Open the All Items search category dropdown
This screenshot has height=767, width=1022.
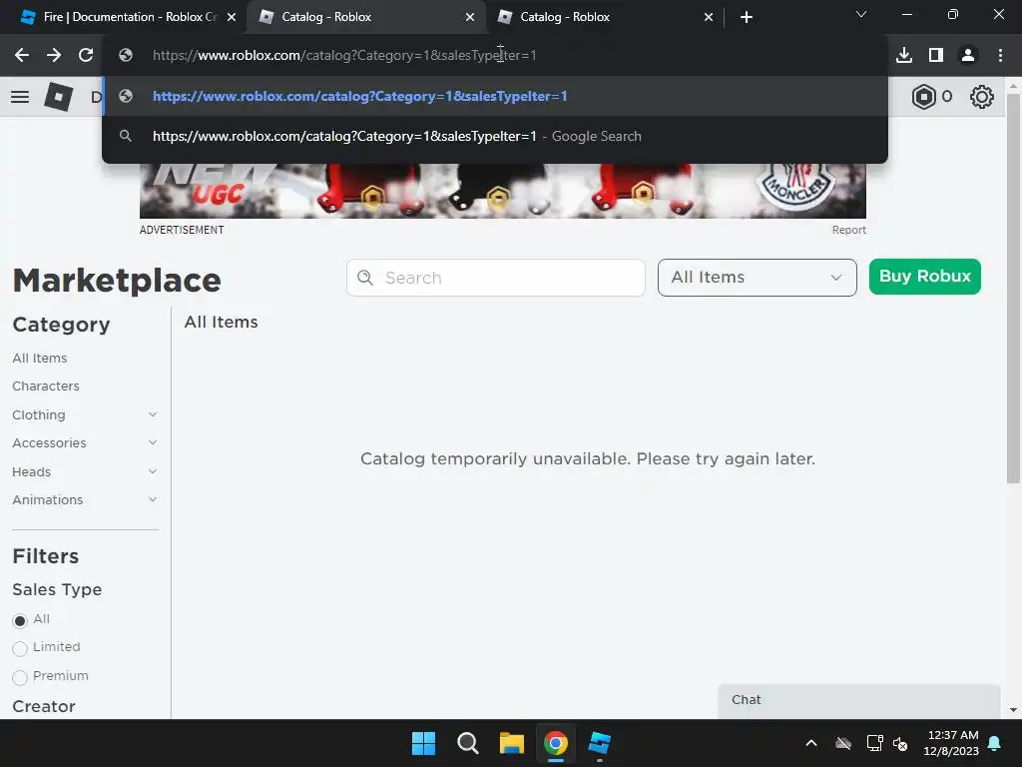pyautogui.click(x=758, y=278)
